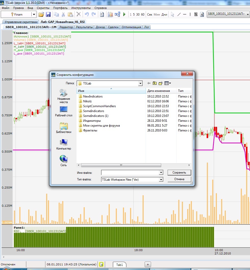Open Recent Places (Недавние места) shortcut
250x270 pixels.
64,96
